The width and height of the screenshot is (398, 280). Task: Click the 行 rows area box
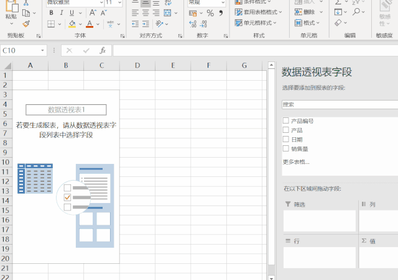click(x=320, y=258)
